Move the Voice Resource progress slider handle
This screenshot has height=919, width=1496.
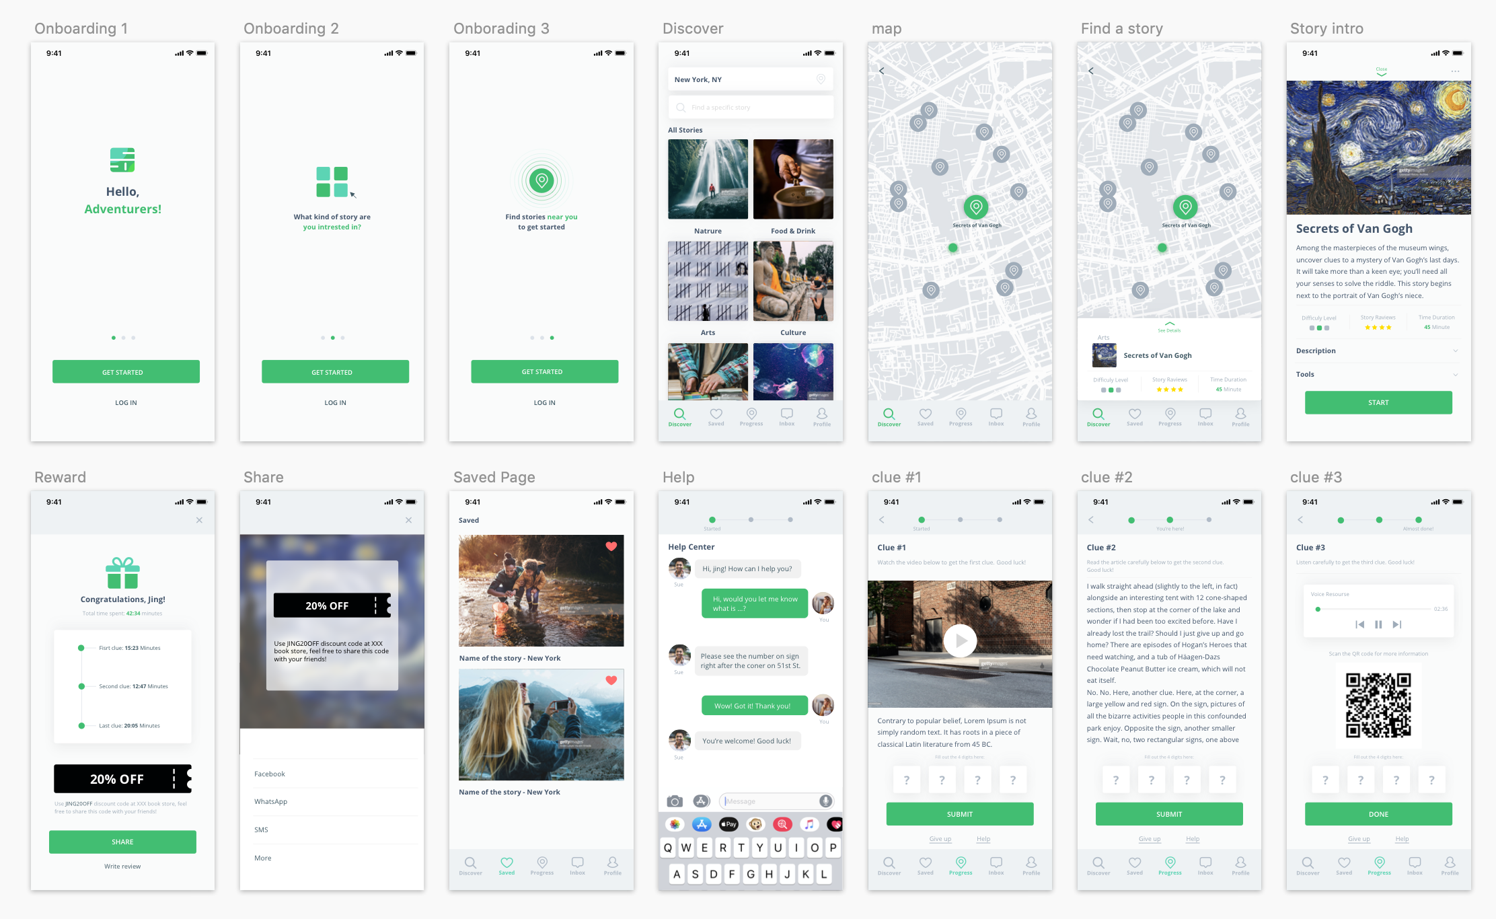tap(1318, 610)
